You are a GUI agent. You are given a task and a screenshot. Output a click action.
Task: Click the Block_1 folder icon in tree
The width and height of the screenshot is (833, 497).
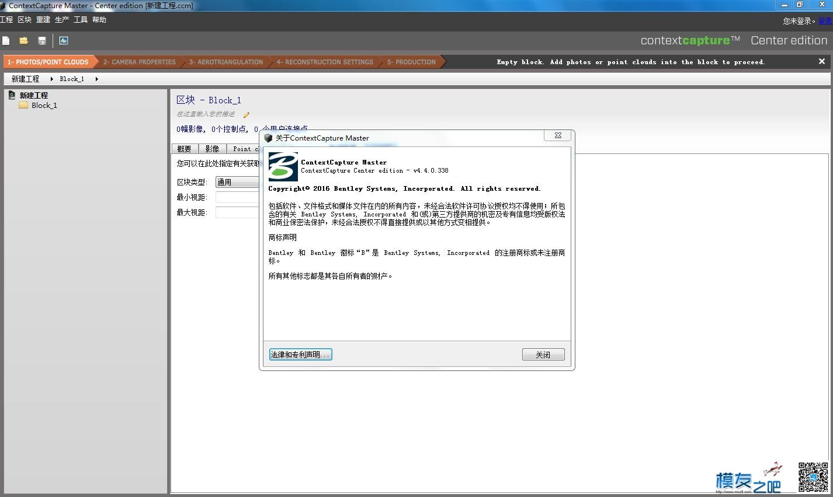[23, 106]
